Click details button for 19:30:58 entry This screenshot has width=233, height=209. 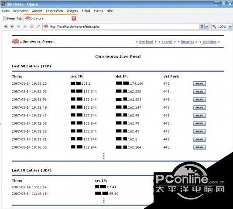pos(199,147)
